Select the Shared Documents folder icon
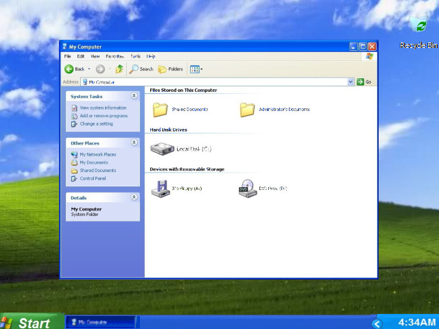 click(160, 110)
